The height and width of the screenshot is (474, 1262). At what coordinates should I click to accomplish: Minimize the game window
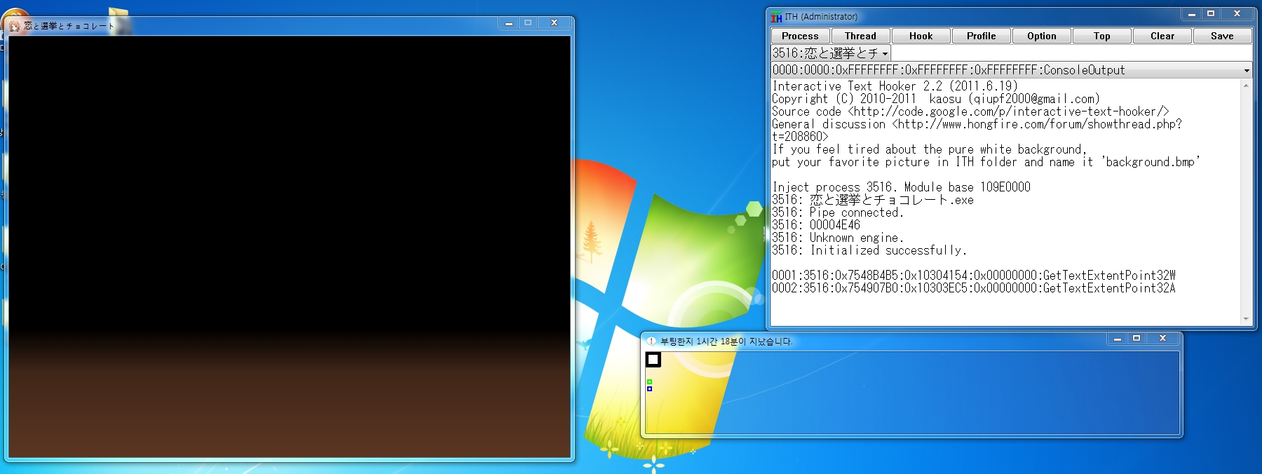tap(508, 23)
